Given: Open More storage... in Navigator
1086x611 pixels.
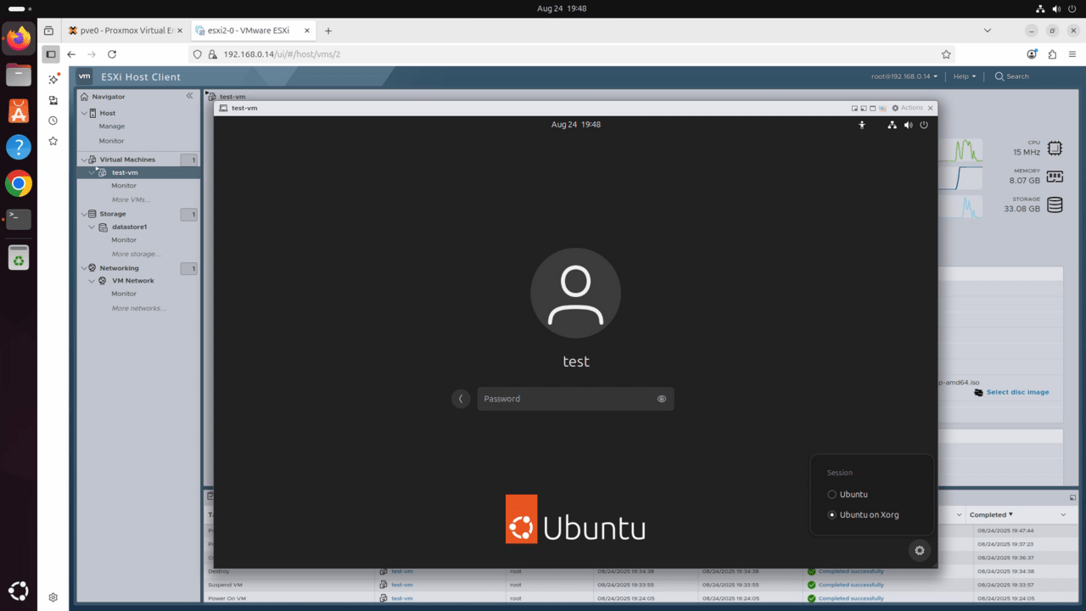Looking at the screenshot, I should (x=136, y=254).
